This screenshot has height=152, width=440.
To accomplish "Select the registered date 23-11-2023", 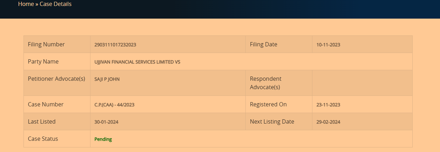I will 328,105.
